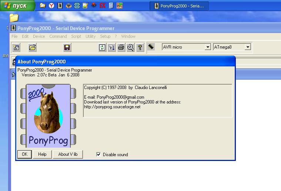
Task: Click the Help button in About dialog
Action: [x=42, y=154]
